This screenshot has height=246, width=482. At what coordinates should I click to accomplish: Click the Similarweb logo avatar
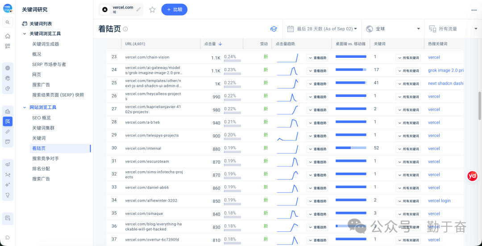click(x=8, y=8)
